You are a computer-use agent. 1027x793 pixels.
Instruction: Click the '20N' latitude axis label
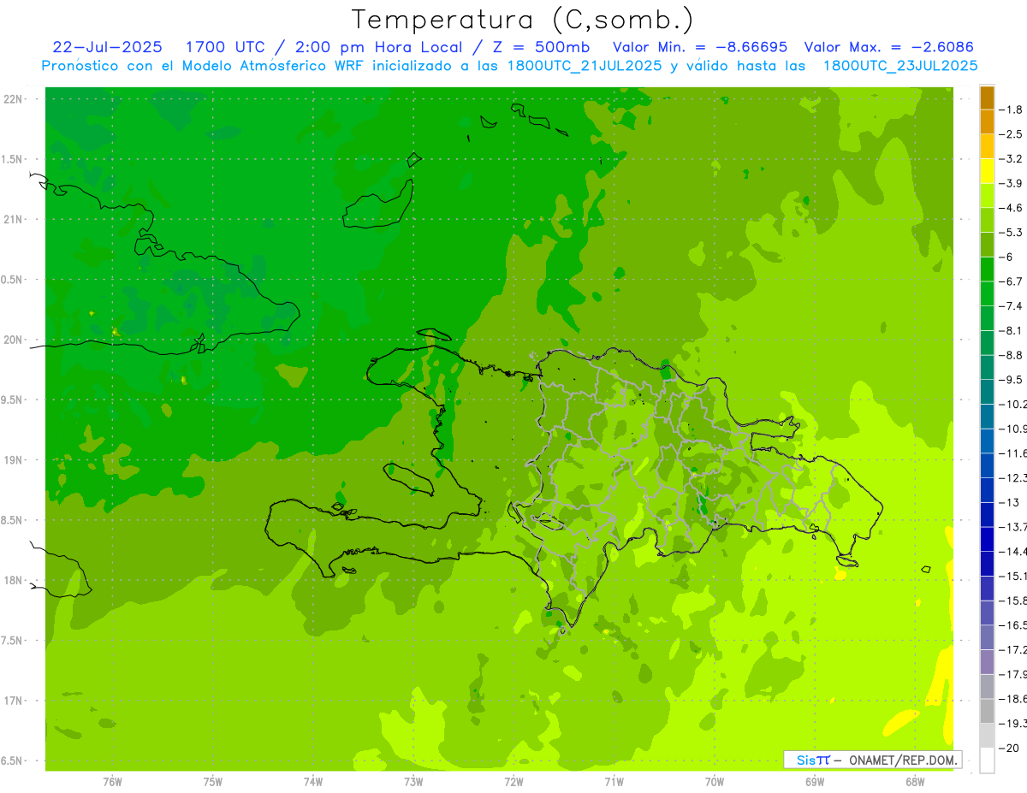12,340
